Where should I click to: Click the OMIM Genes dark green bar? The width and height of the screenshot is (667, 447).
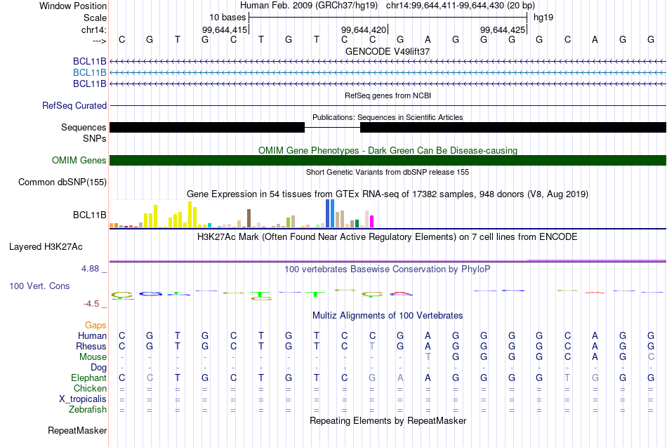click(x=388, y=160)
